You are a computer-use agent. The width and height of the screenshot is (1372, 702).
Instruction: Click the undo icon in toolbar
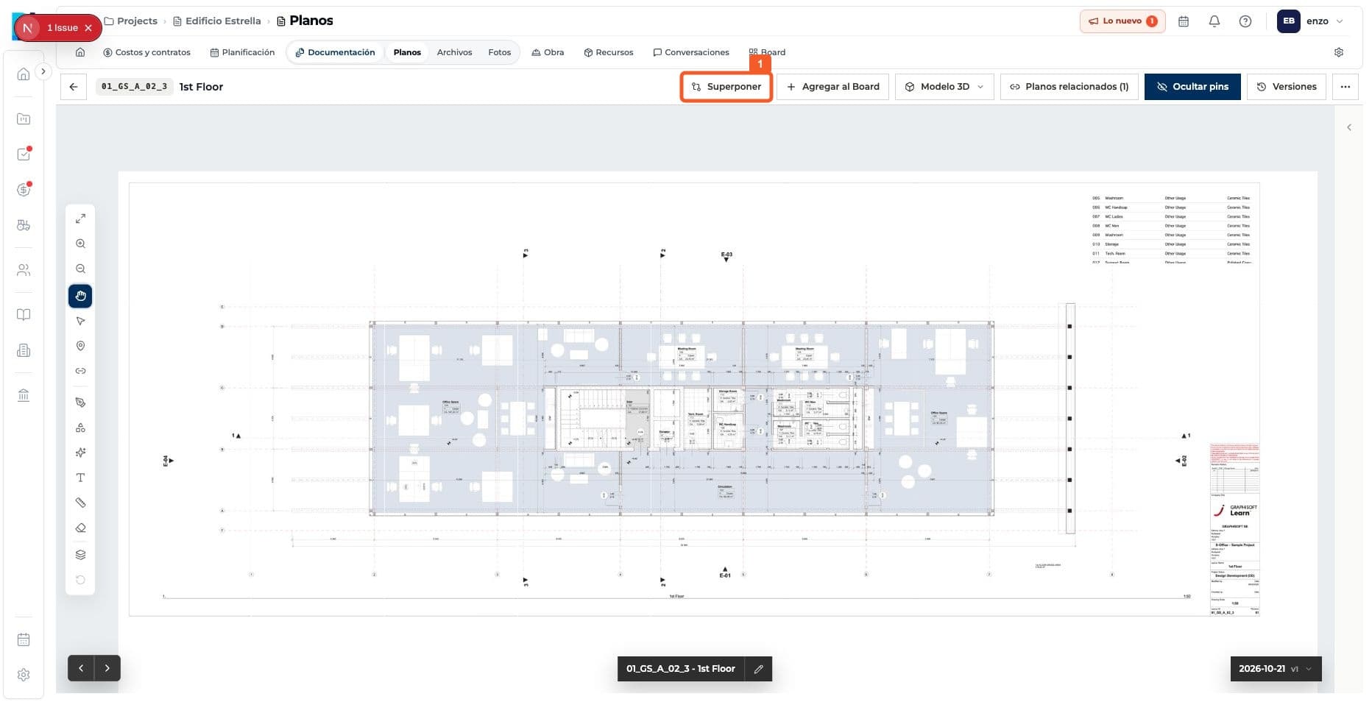(x=80, y=580)
